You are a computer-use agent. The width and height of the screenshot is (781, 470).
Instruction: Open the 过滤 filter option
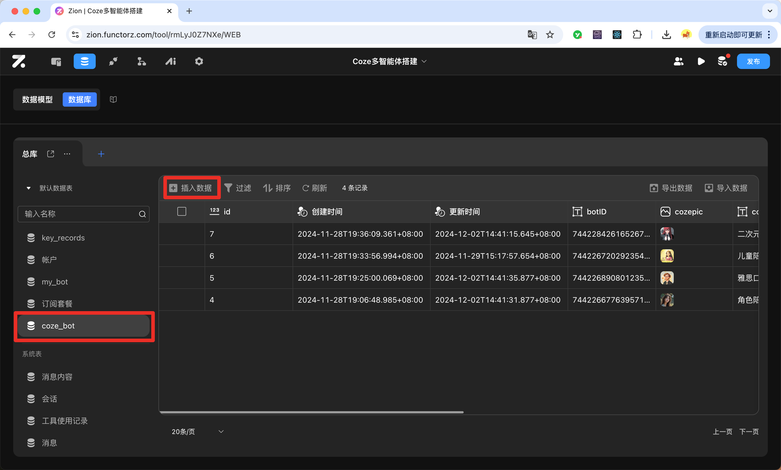tap(238, 188)
